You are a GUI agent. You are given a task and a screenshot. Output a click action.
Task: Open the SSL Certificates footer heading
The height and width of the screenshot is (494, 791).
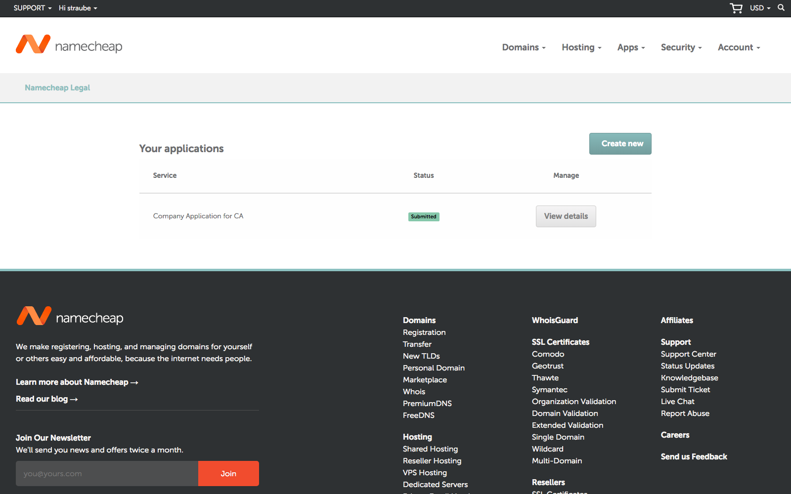[561, 342]
